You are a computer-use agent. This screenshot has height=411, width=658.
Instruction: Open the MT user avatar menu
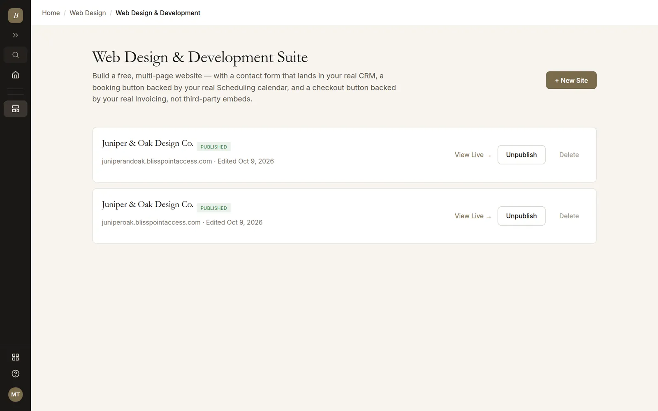[15, 395]
